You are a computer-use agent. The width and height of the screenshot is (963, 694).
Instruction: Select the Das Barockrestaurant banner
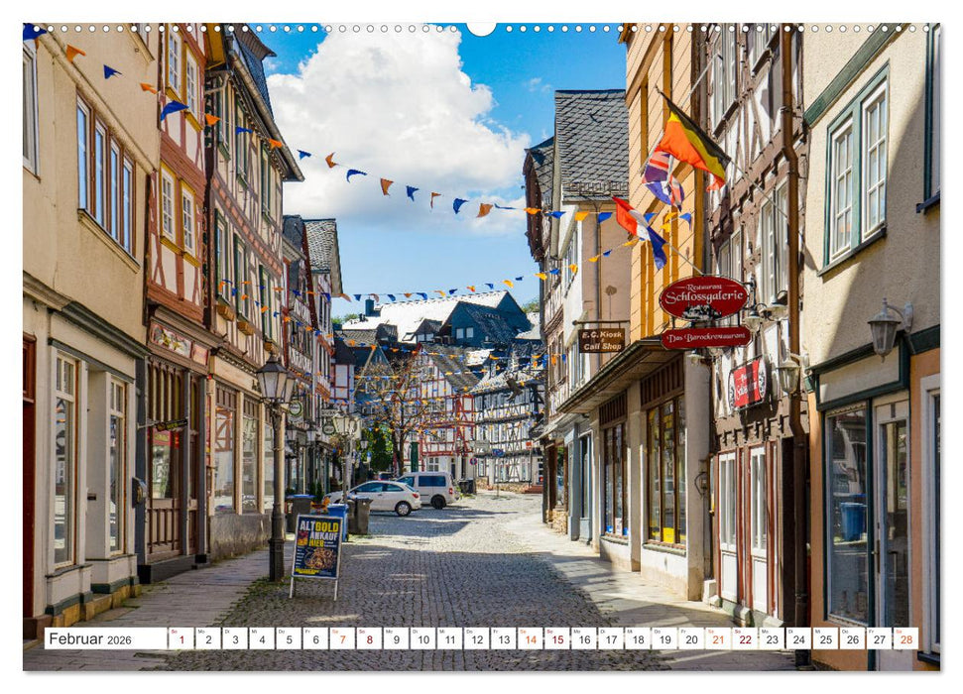coord(706,337)
